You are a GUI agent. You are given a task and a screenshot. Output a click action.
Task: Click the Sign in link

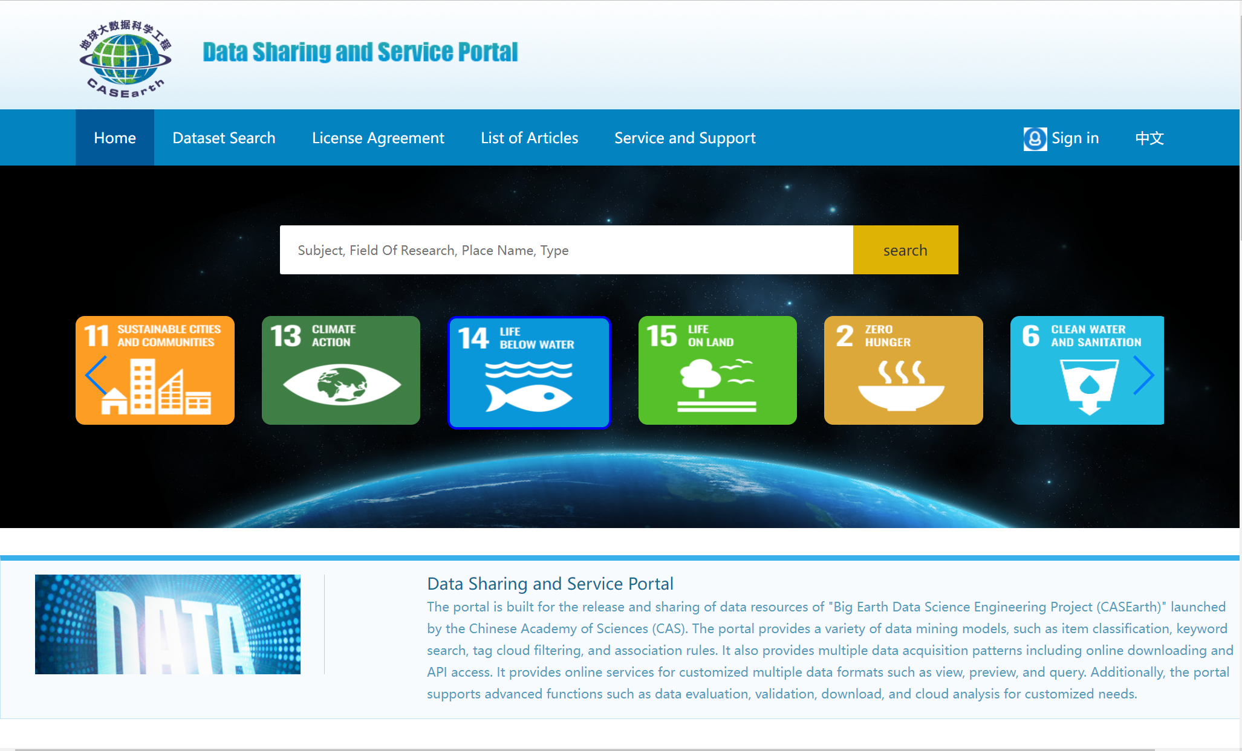(1075, 138)
